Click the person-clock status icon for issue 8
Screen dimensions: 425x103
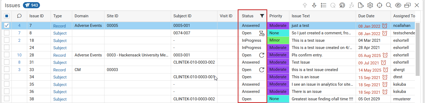tap(262, 33)
